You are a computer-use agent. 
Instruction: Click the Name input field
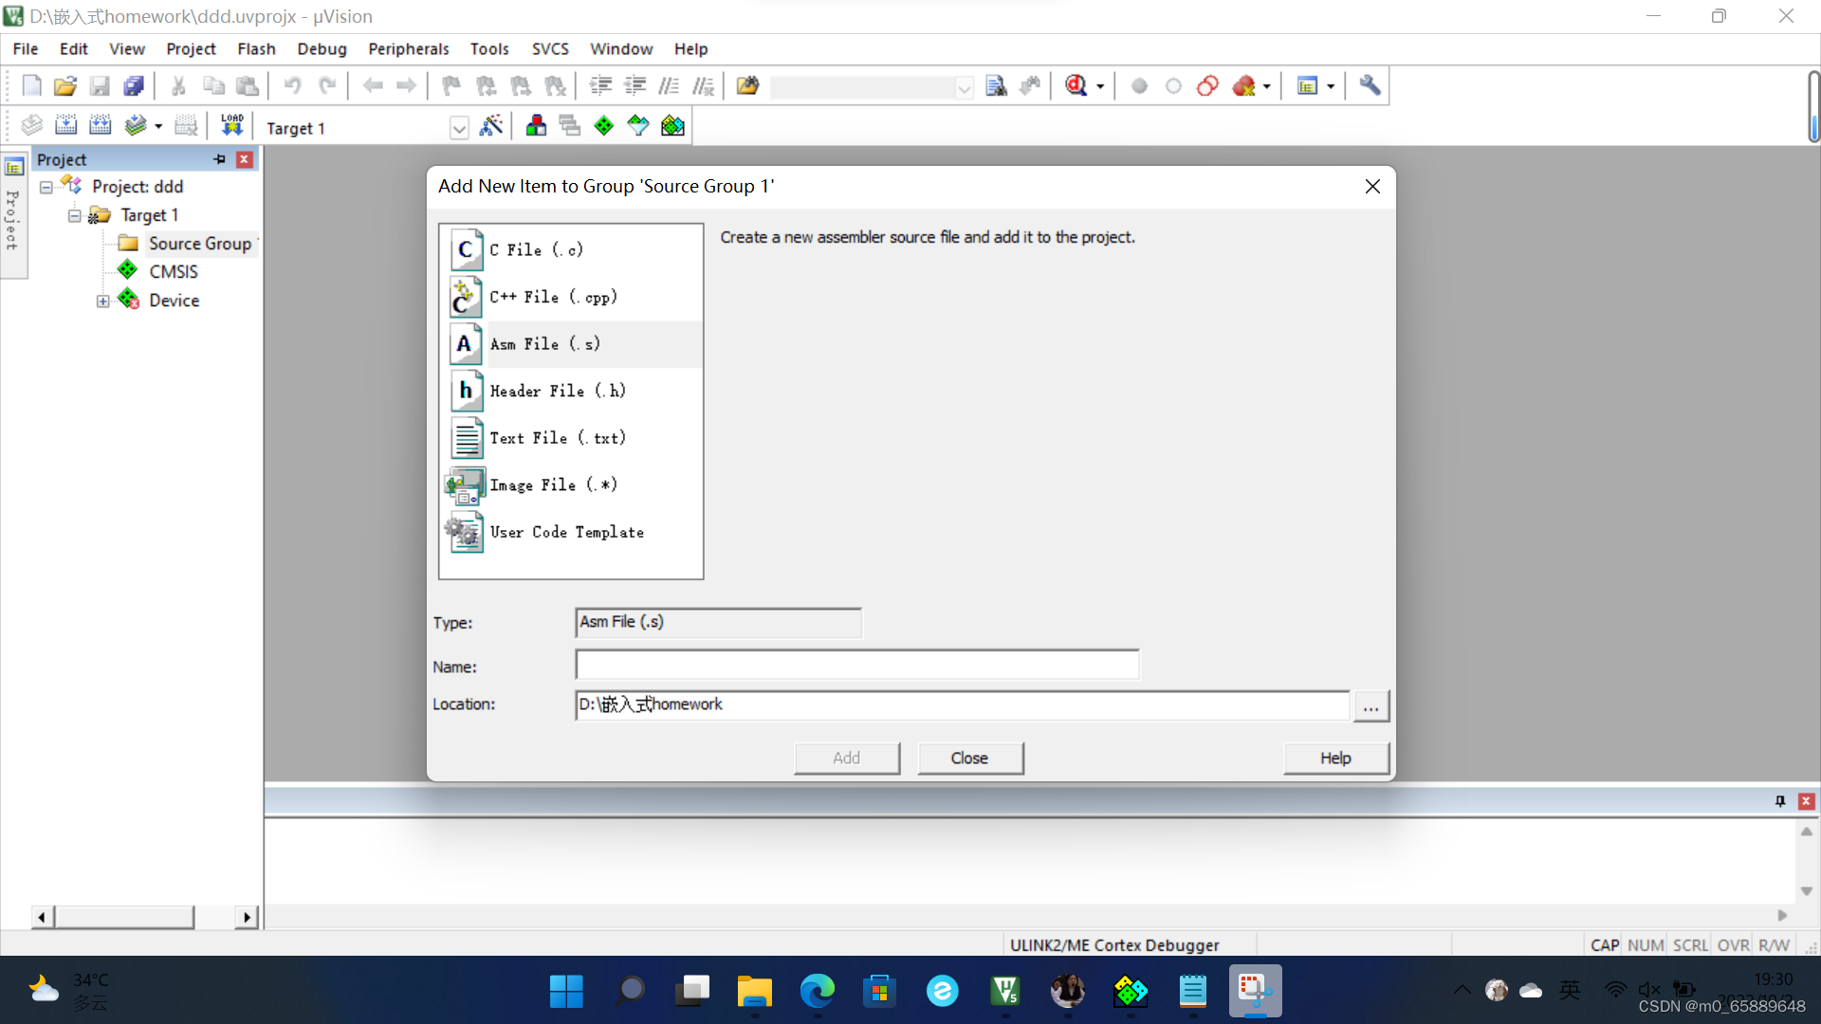point(857,665)
